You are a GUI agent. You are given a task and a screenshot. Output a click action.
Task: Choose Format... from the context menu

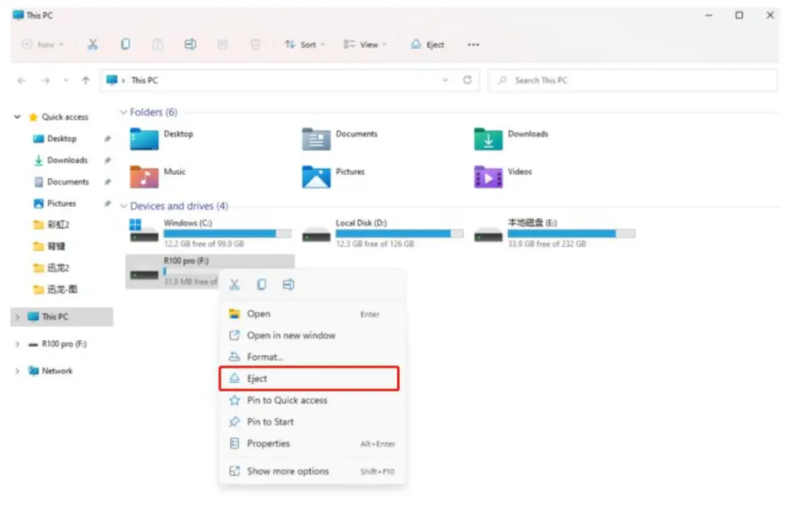tap(312, 357)
